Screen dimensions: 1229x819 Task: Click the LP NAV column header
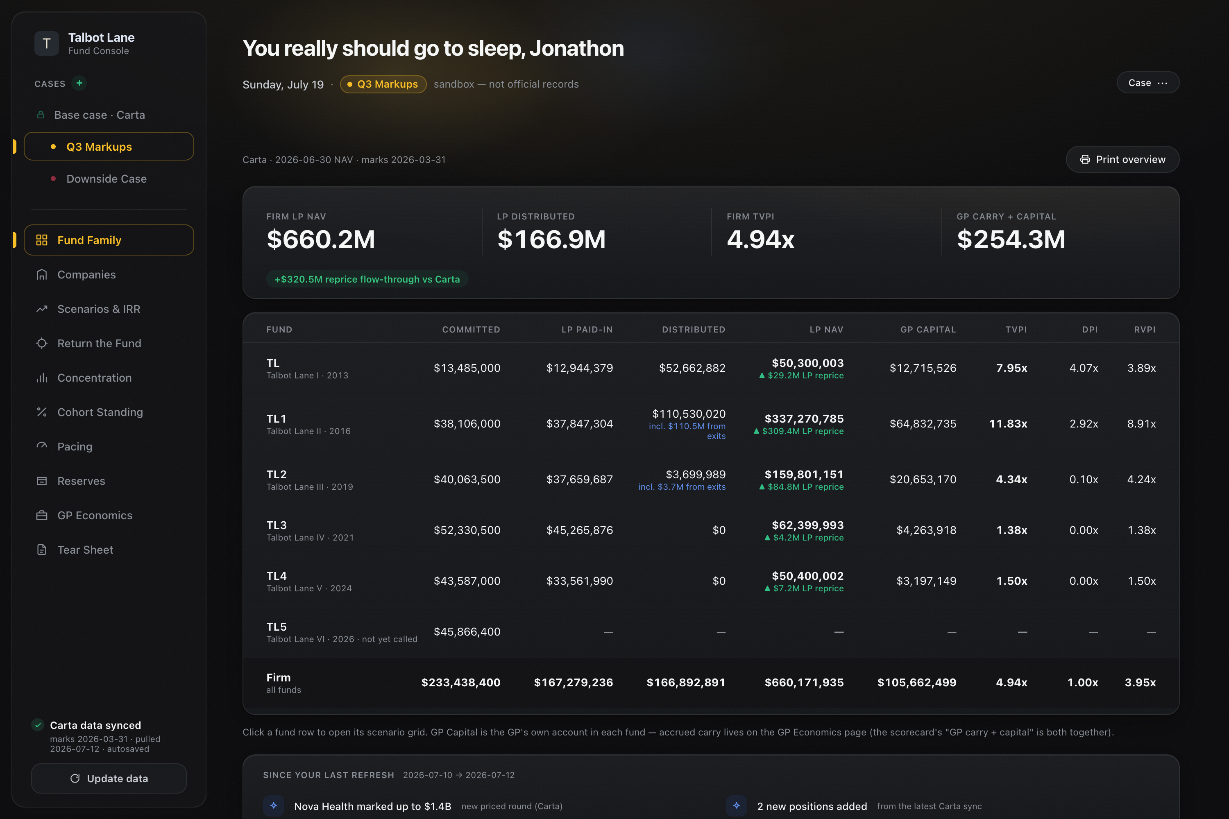click(x=826, y=330)
